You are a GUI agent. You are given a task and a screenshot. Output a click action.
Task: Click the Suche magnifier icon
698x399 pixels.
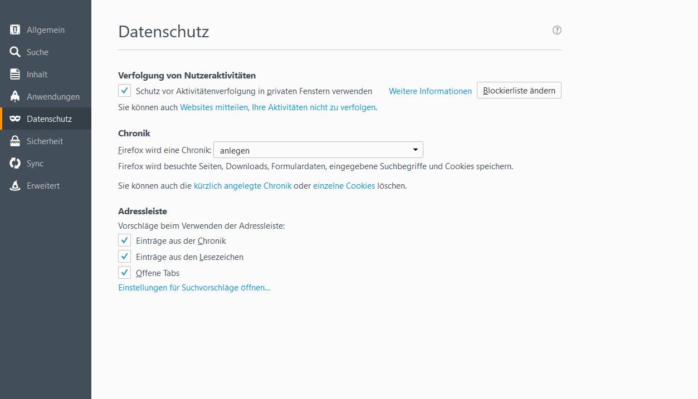(x=15, y=52)
